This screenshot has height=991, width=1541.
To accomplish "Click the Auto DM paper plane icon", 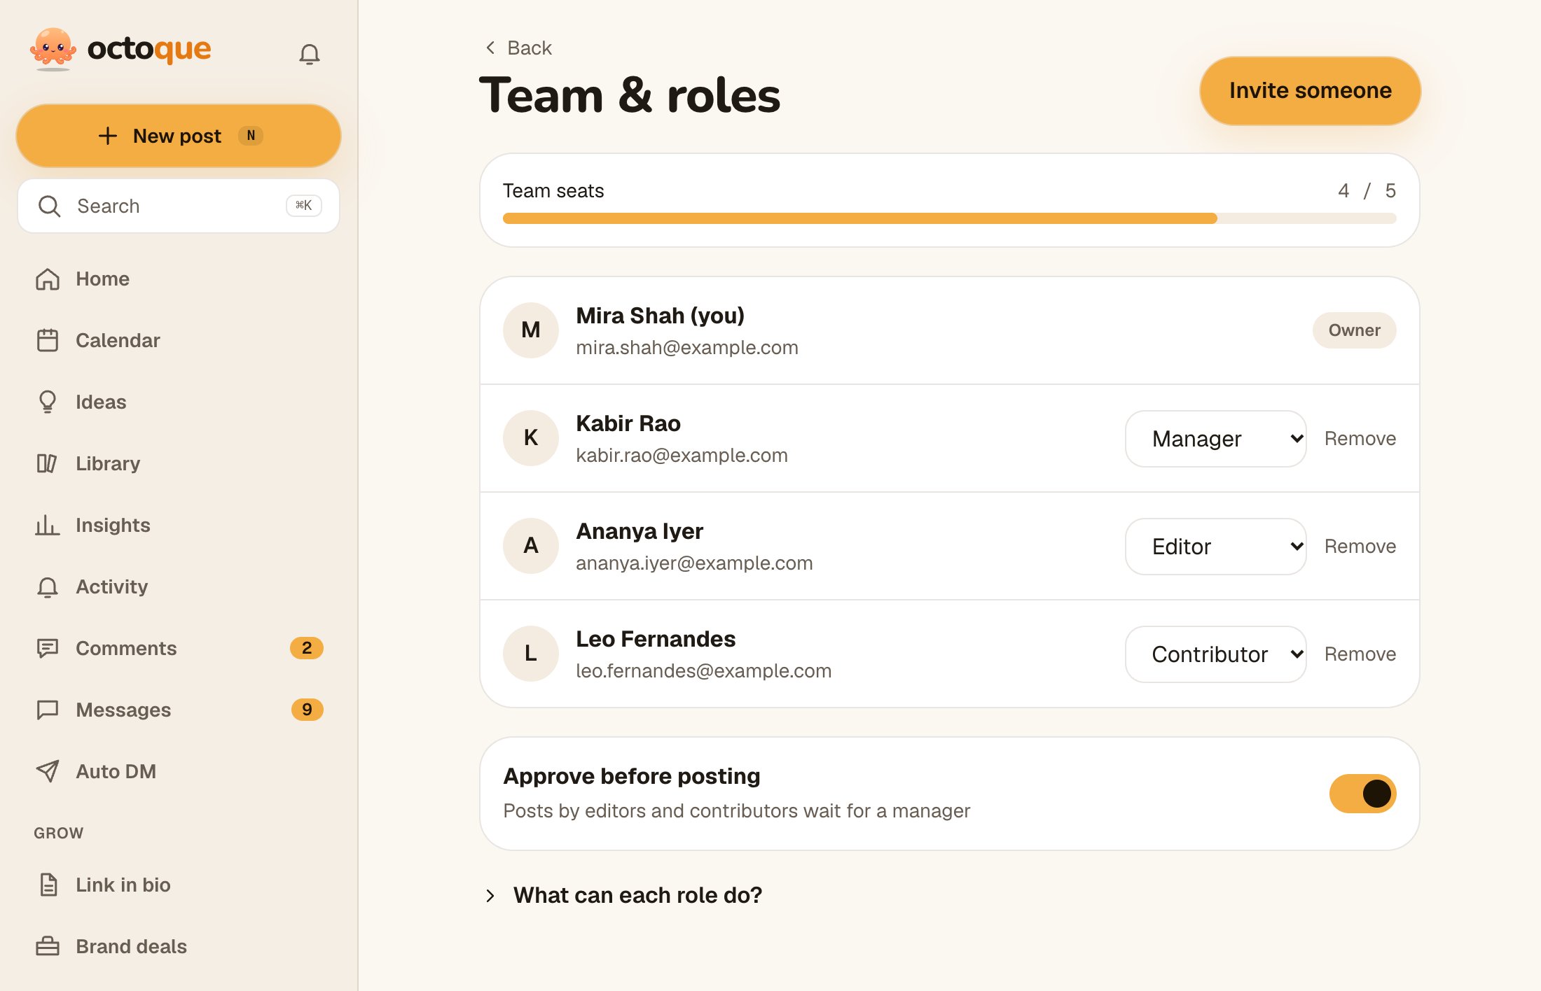I will pos(48,771).
